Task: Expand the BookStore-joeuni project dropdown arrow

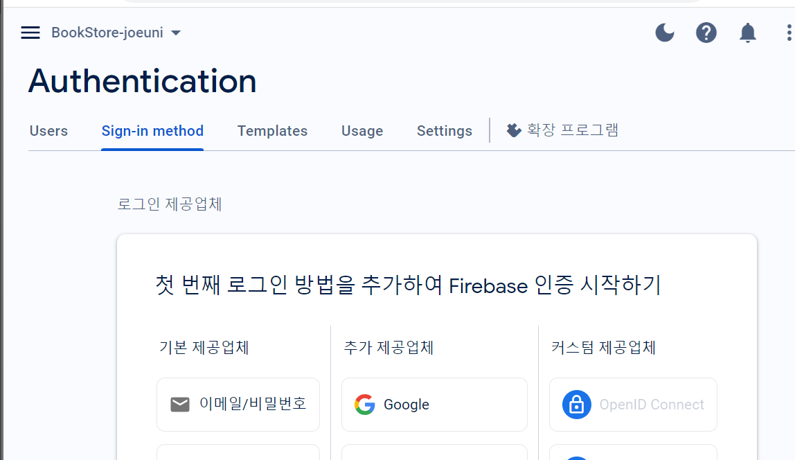Action: point(176,33)
